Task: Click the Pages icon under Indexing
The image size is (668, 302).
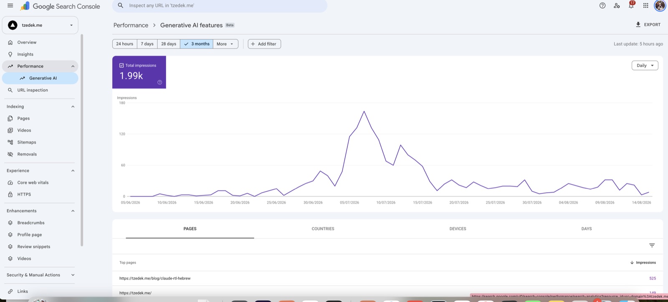Action: tap(10, 119)
